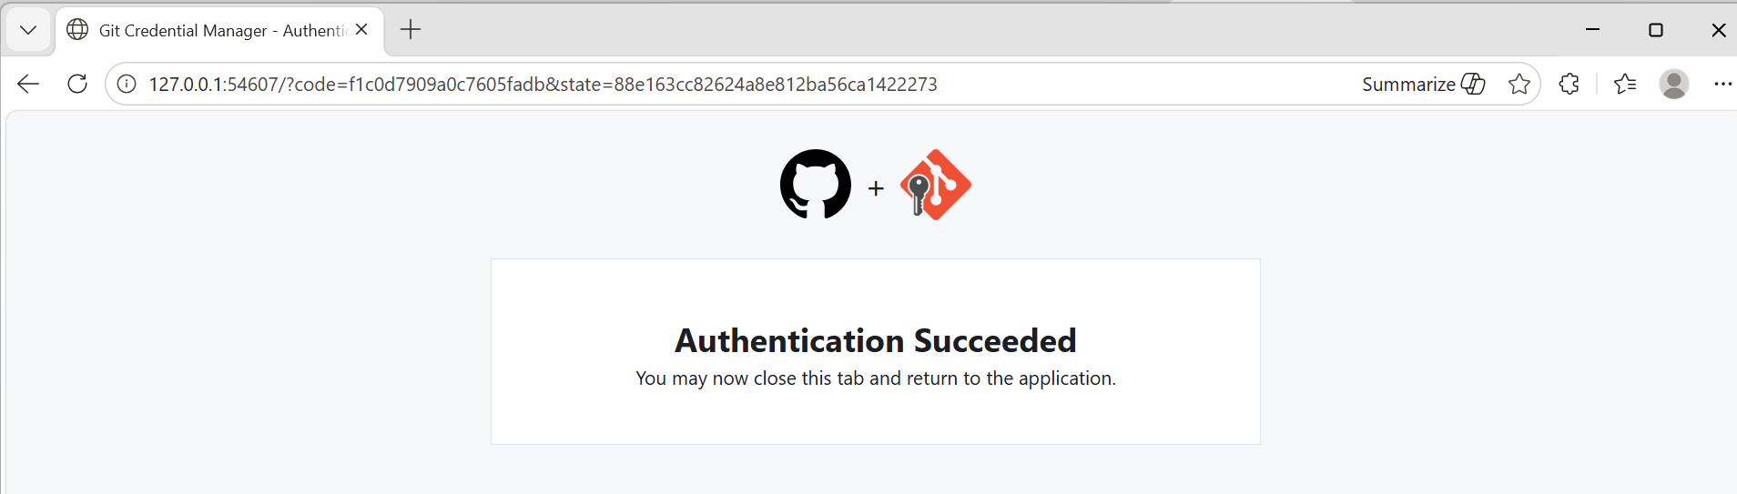Image resolution: width=1737 pixels, height=494 pixels.
Task: Click the GitHub Octocat logo
Action: (x=815, y=185)
